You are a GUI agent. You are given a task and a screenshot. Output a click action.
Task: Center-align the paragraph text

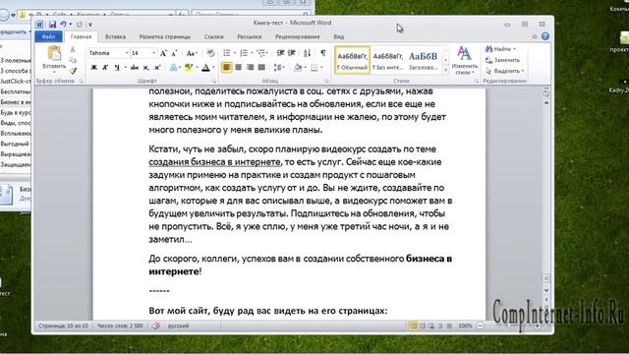click(238, 68)
